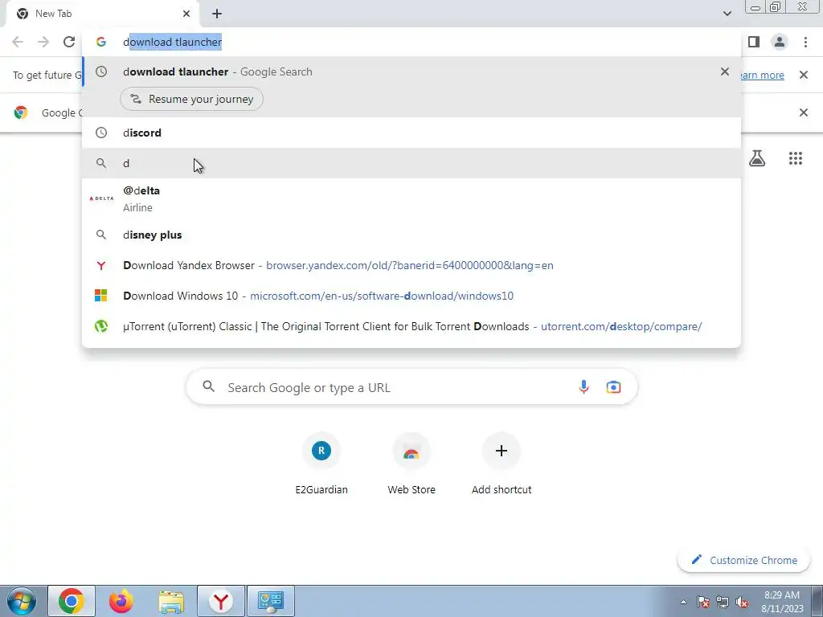This screenshot has height=617, width=823.
Task: Reload the page with the refresh icon
Action: (69, 42)
